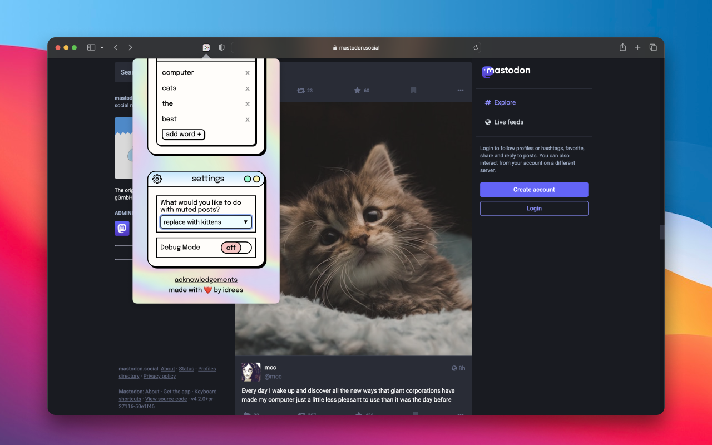
Task: Open Live feeds
Action: 504,122
